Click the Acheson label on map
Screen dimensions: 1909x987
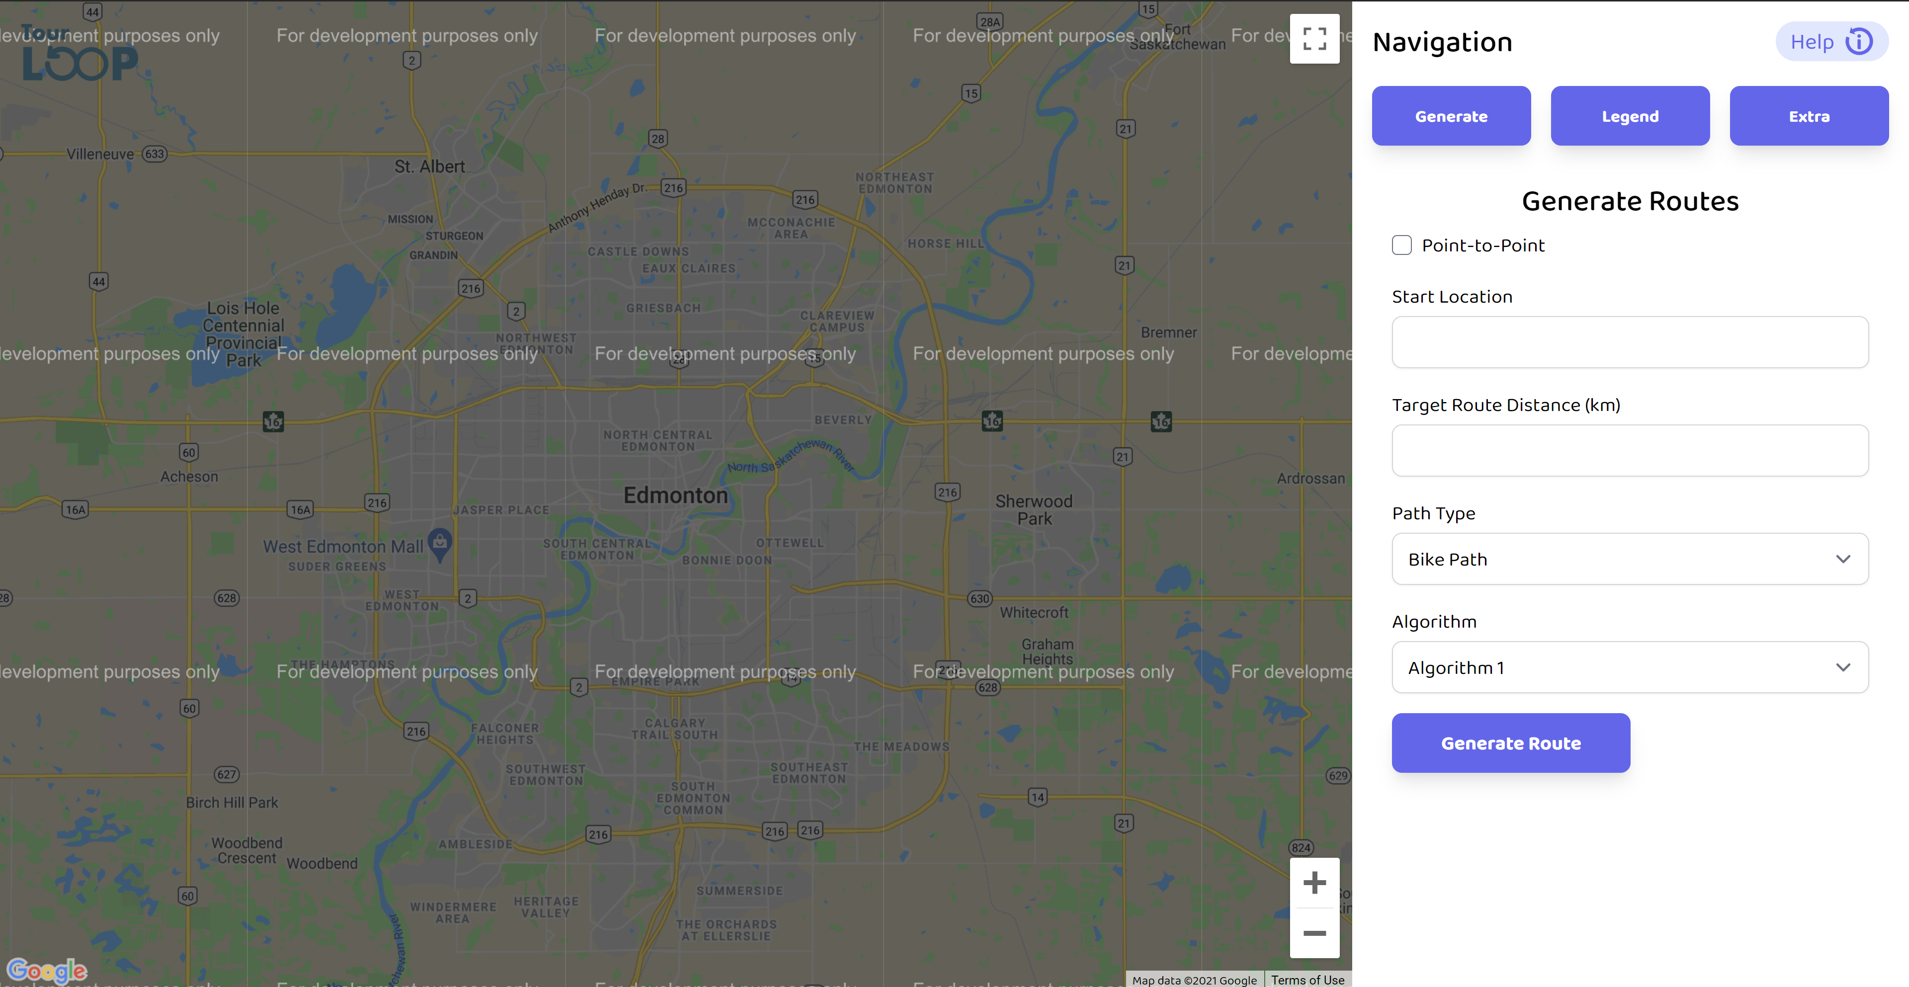pos(189,477)
